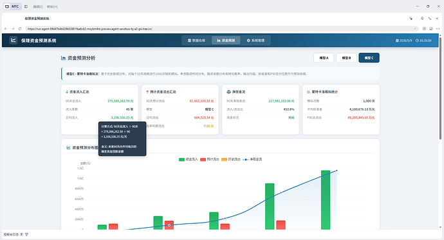Screen dimensions: 444x240
Task: Click the P90 value 89,280,445.60 万元
Action: click(x=361, y=118)
